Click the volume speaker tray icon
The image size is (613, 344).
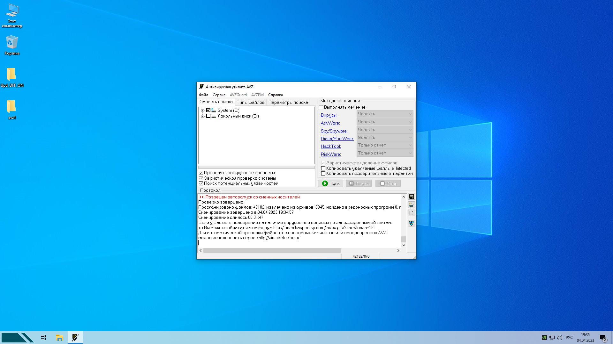point(560,338)
